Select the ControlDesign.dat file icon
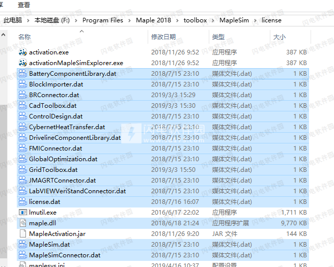Screen dimensions: 334x267 coord(23,116)
